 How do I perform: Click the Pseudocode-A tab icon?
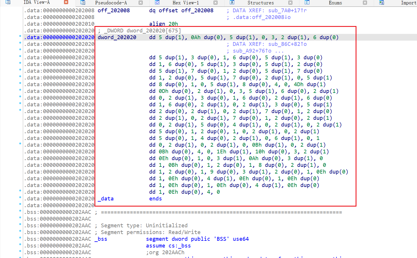pos(83,2)
